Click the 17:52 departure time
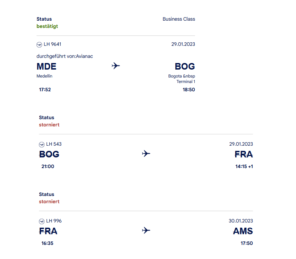 point(45,90)
